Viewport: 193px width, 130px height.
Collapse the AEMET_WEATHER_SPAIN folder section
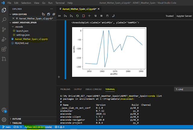10,23
